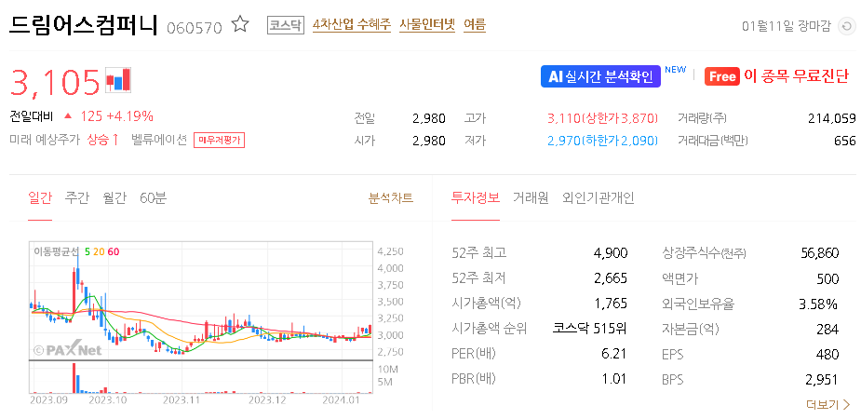Image resolution: width=861 pixels, height=419 pixels.
Task: Click stock code 060570
Action: [194, 27]
